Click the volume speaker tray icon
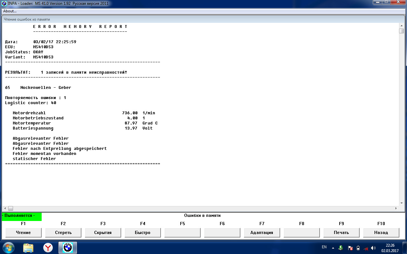Screen dimensions: 407x254 pos(373,248)
